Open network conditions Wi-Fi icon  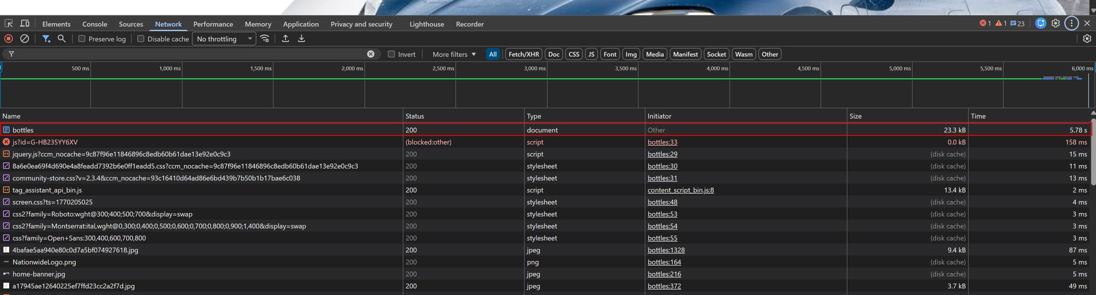(265, 39)
